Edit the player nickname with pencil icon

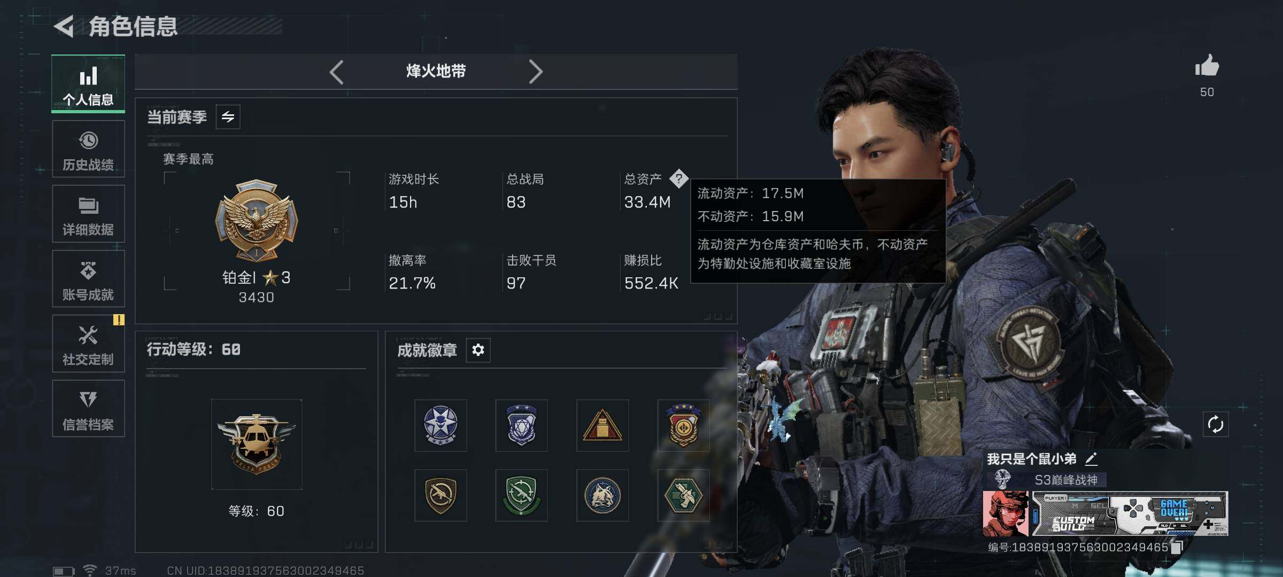(1091, 458)
